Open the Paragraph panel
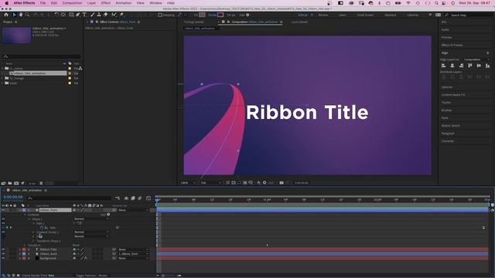 448,134
